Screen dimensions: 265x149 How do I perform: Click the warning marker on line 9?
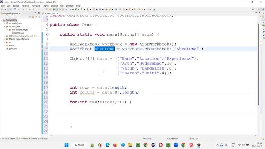tap(42, 49)
